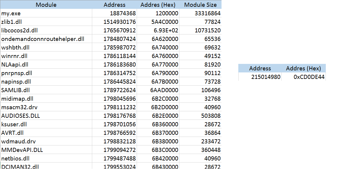Select cell my.exe
The width and height of the screenshot is (337, 169).
pos(46,13)
